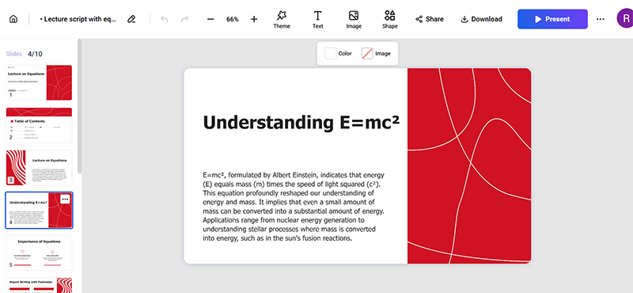Open the more options ellipsis in header
This screenshot has width=633, height=293.
tap(601, 19)
